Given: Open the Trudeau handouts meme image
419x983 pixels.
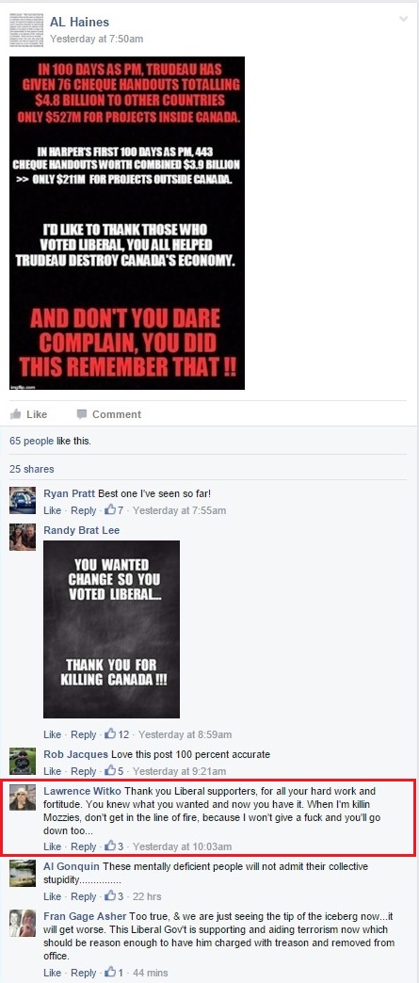Looking at the screenshot, I should (127, 223).
